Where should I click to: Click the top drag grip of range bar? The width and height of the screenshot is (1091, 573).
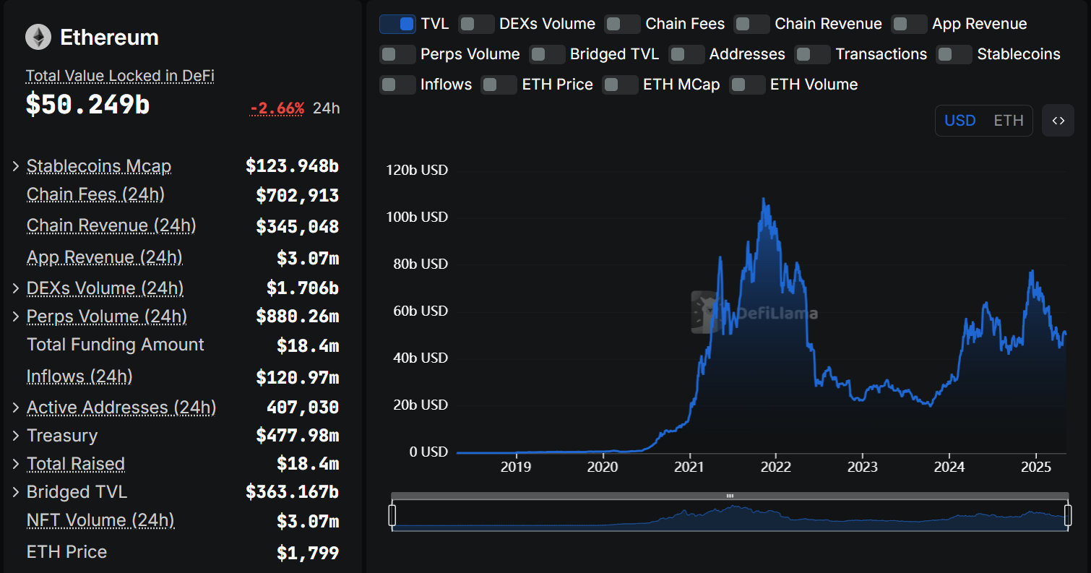coord(730,496)
